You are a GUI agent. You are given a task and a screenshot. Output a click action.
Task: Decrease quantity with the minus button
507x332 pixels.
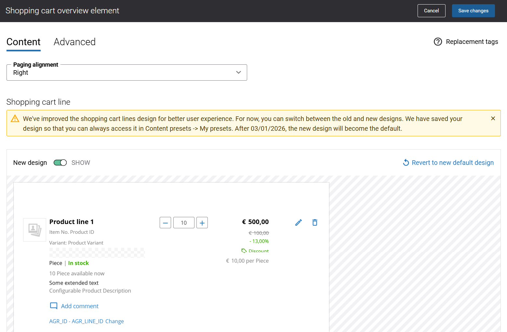pyautogui.click(x=165, y=223)
